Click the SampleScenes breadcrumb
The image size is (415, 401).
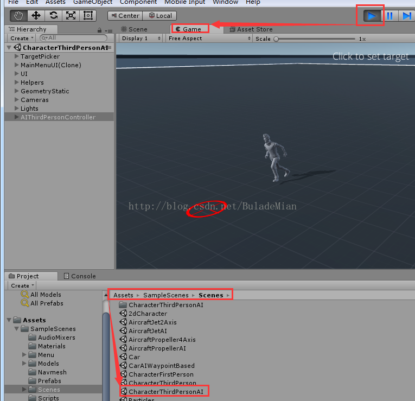click(166, 295)
